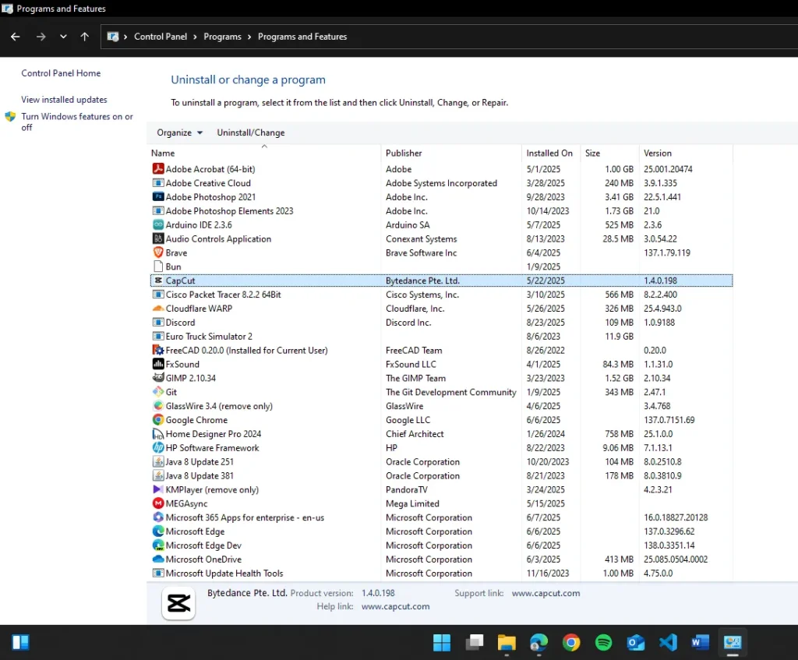The width and height of the screenshot is (798, 660).
Task: Open the Windows Start menu
Action: tap(442, 643)
